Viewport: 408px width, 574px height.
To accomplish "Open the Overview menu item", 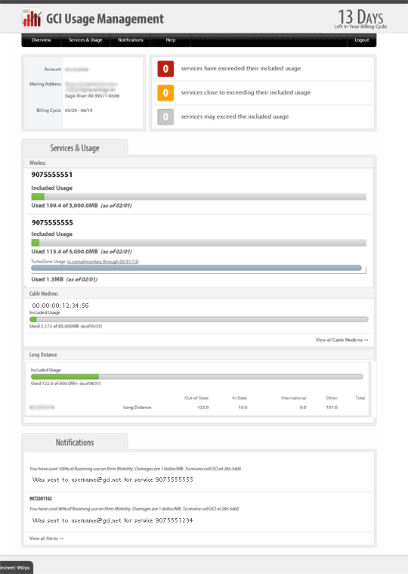I will [x=41, y=40].
